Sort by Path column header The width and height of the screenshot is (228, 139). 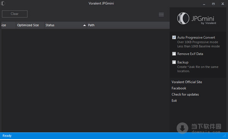(x=128, y=25)
